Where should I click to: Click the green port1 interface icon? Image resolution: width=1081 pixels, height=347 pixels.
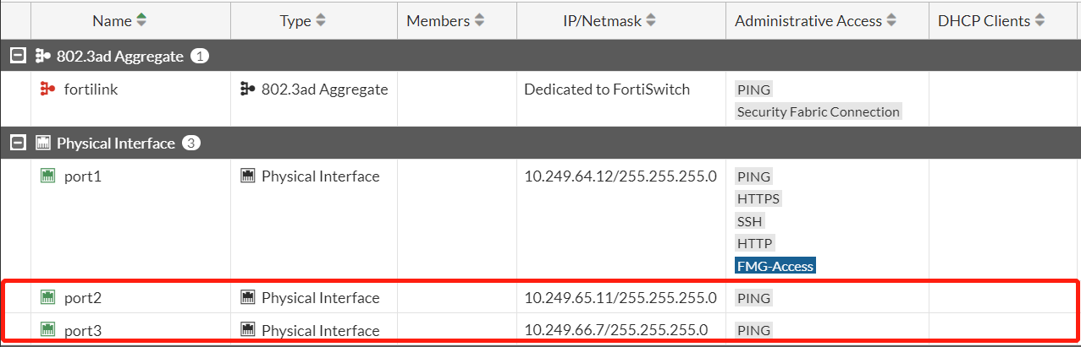(48, 176)
